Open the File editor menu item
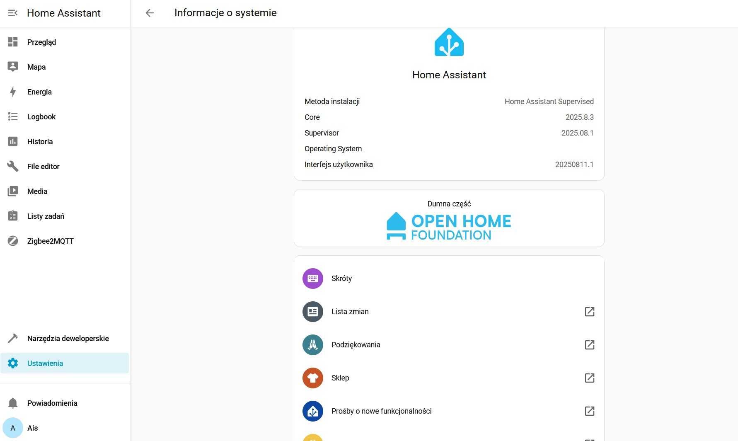 [x=65, y=166]
